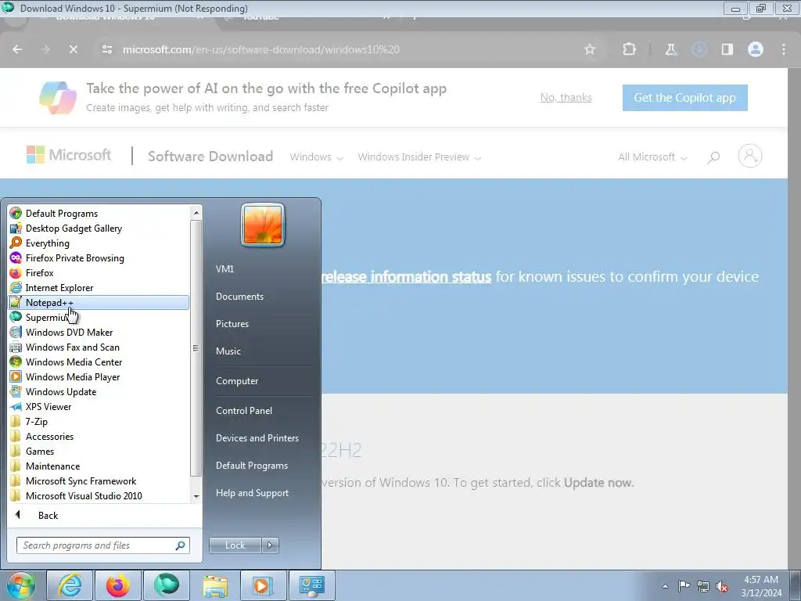Expand the Accessories folder
This screenshot has height=601, width=801.
coord(99,436)
